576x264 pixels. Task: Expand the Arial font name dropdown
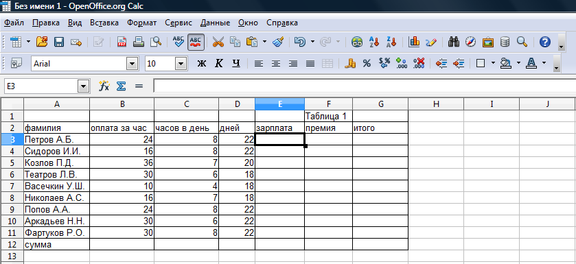133,64
